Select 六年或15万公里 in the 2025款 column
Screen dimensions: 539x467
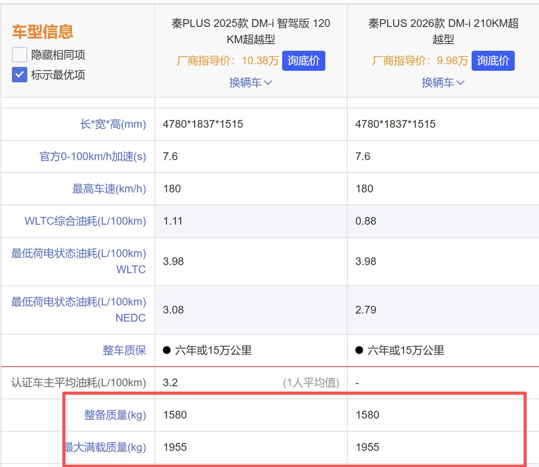click(x=213, y=350)
